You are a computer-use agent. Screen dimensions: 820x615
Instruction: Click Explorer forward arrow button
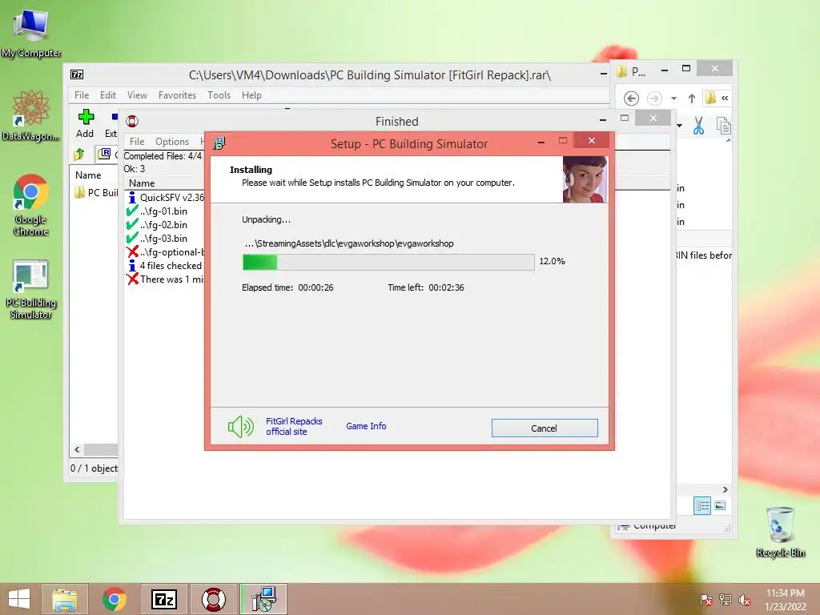coord(654,98)
